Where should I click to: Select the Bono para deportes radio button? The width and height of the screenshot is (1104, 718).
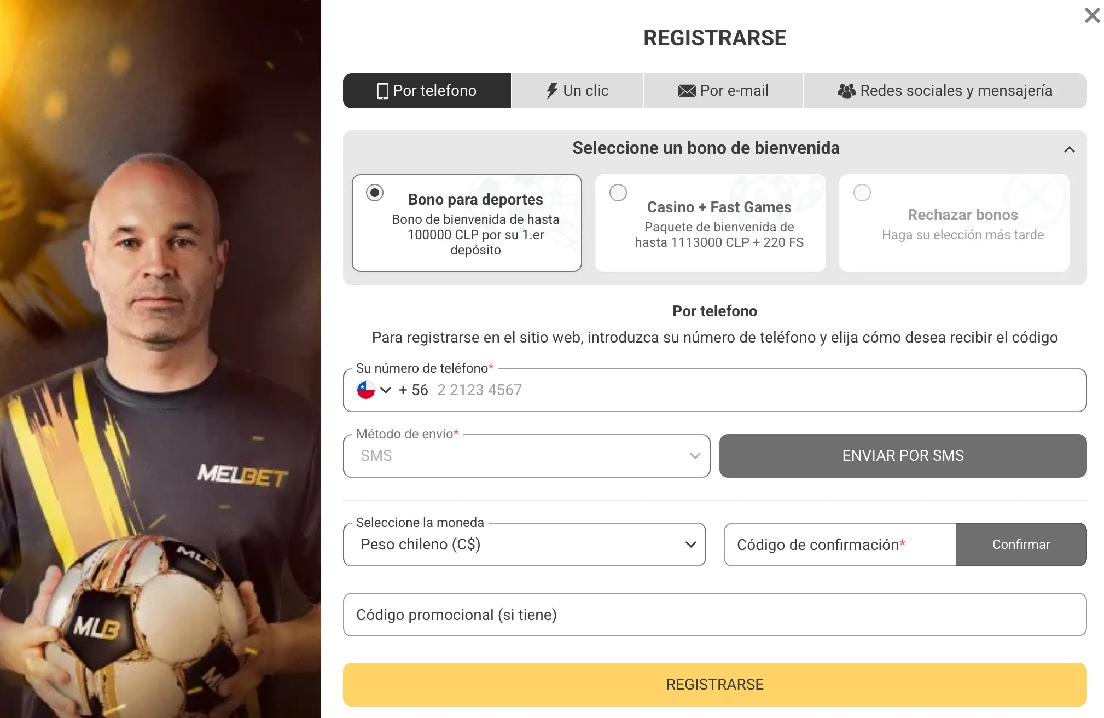click(x=375, y=193)
